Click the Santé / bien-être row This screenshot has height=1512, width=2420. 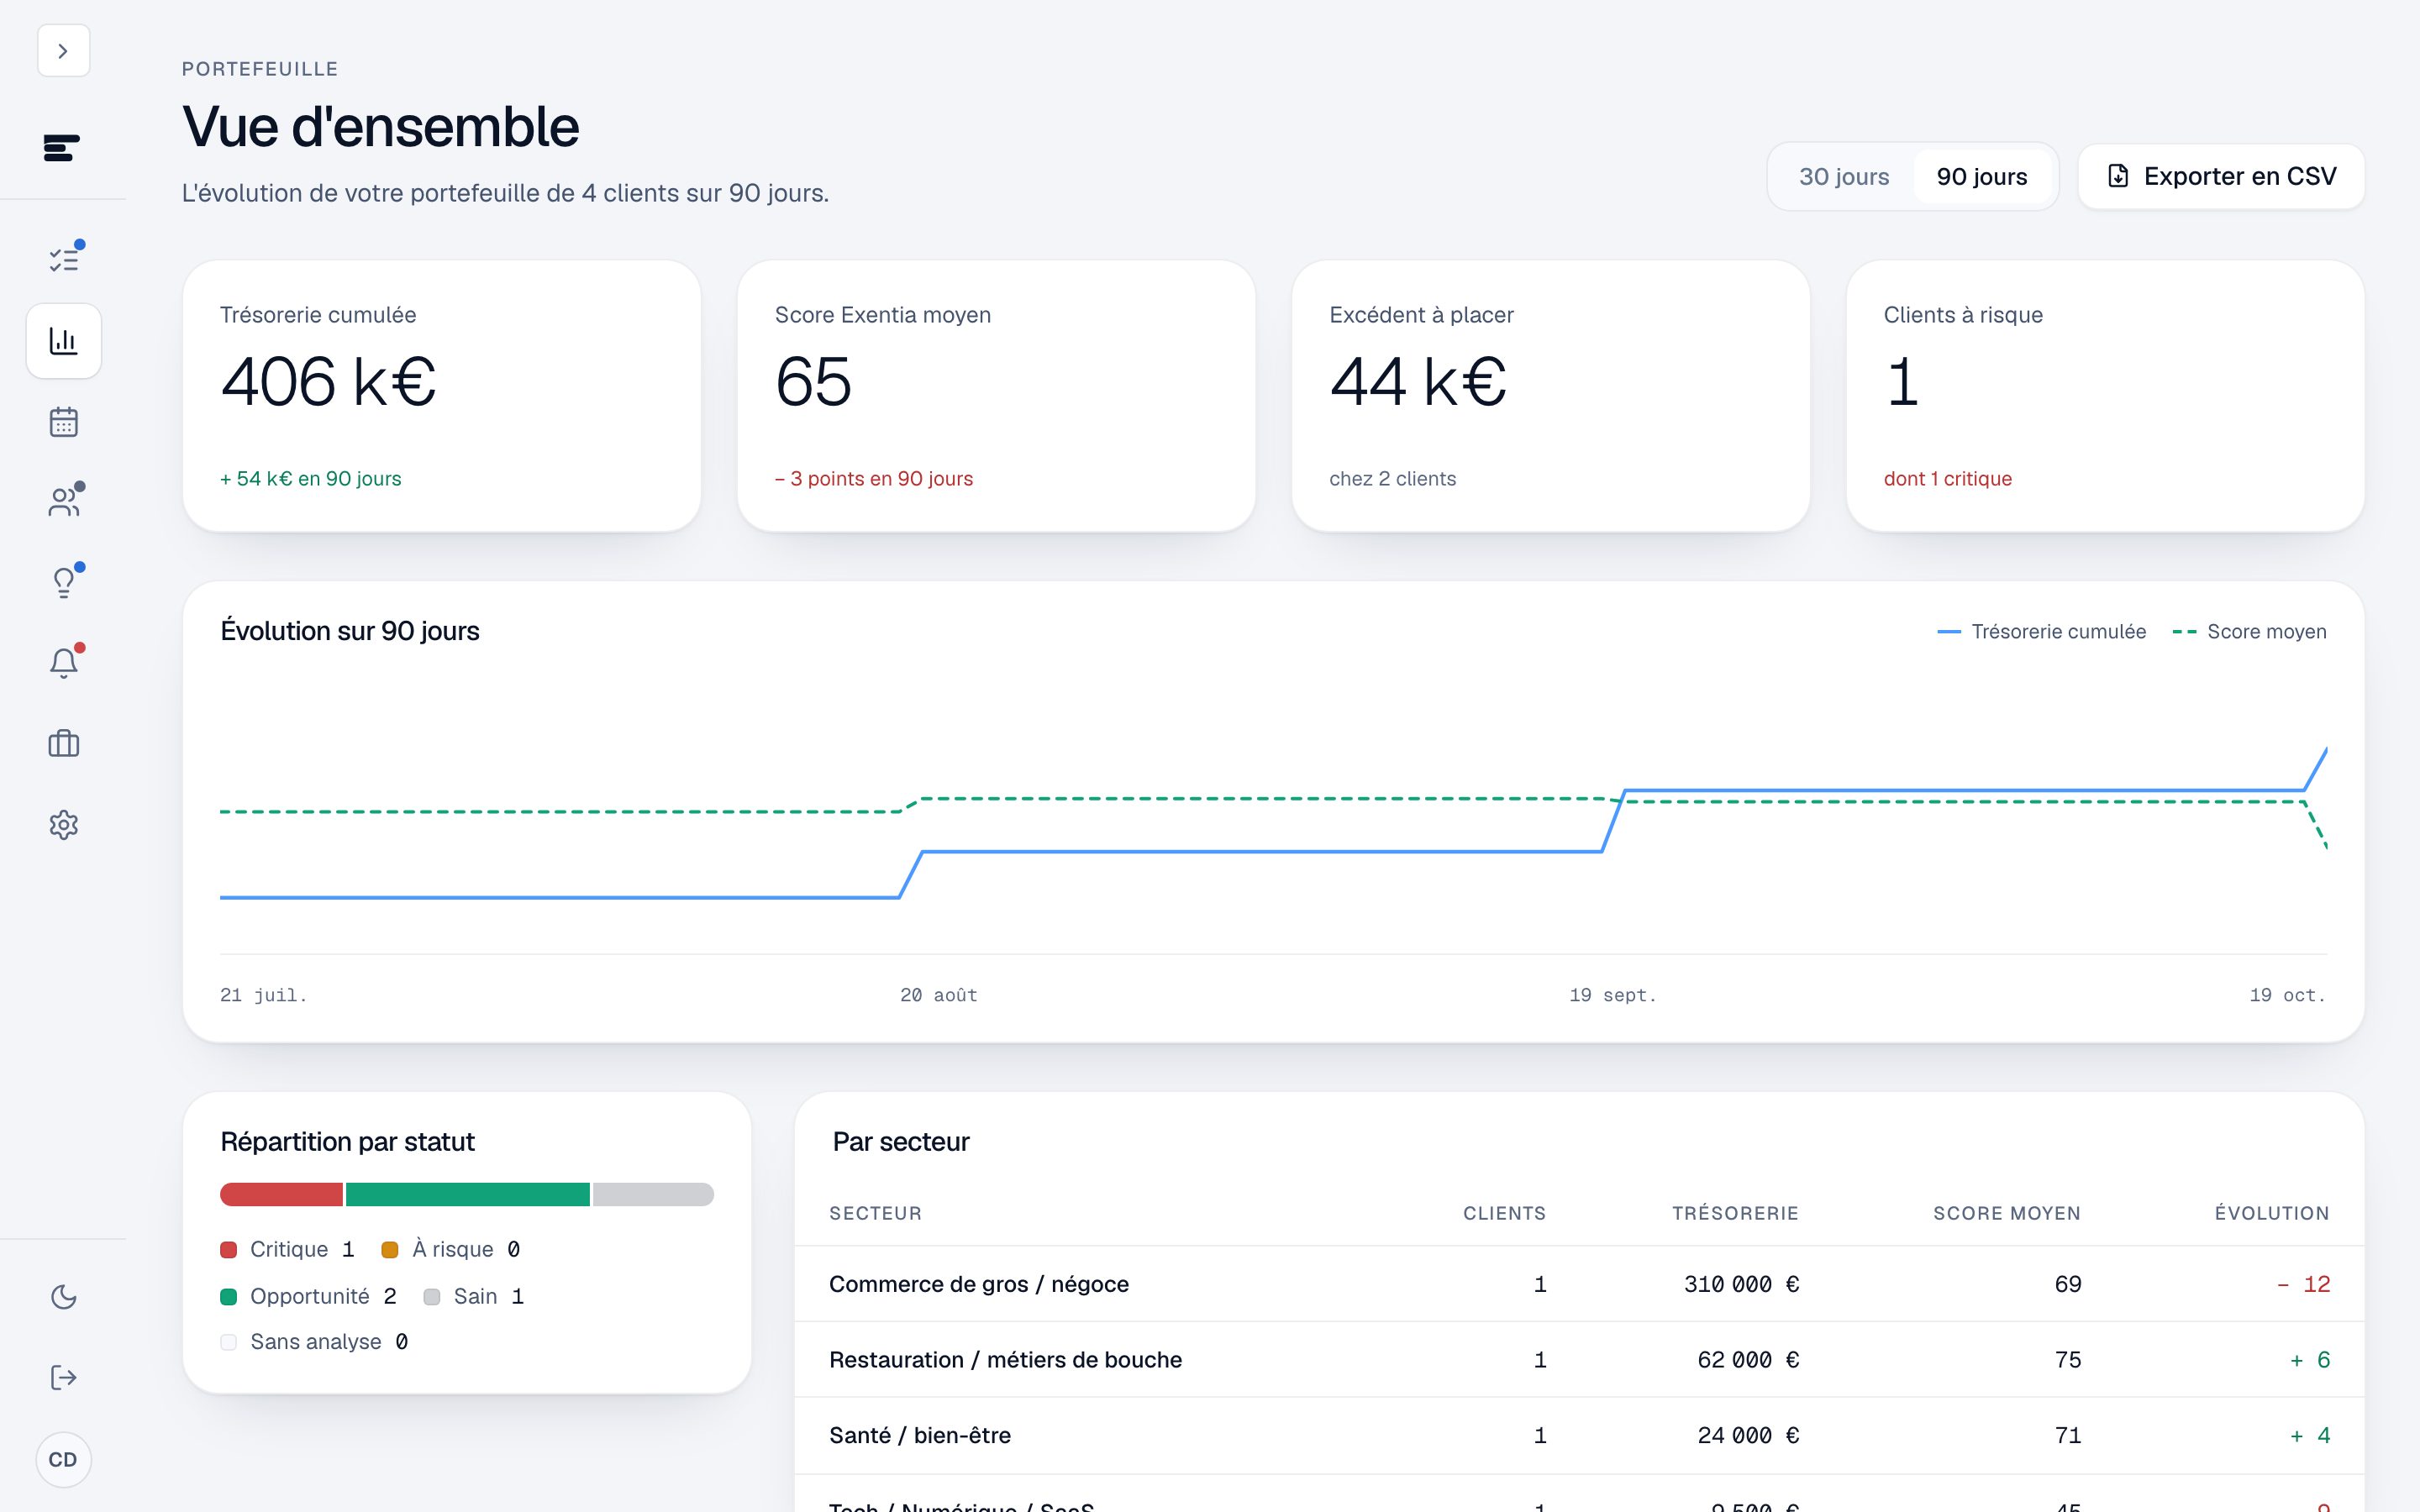point(1579,1436)
